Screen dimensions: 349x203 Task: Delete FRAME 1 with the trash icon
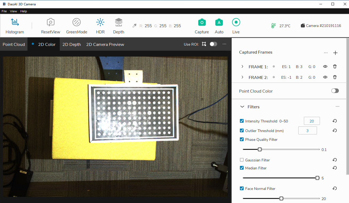(x=335, y=67)
